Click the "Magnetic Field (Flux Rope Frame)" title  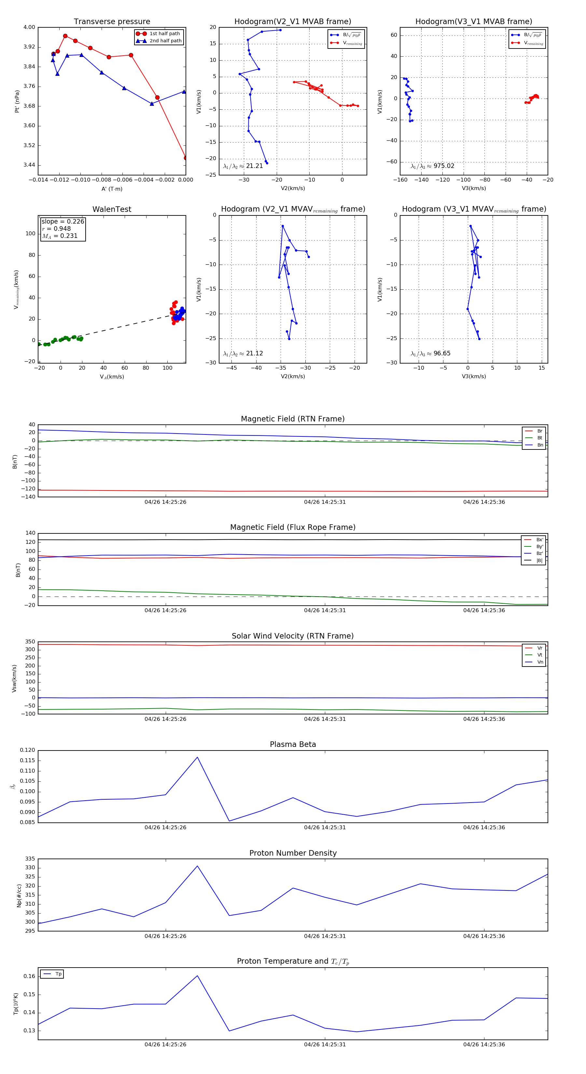click(x=293, y=528)
